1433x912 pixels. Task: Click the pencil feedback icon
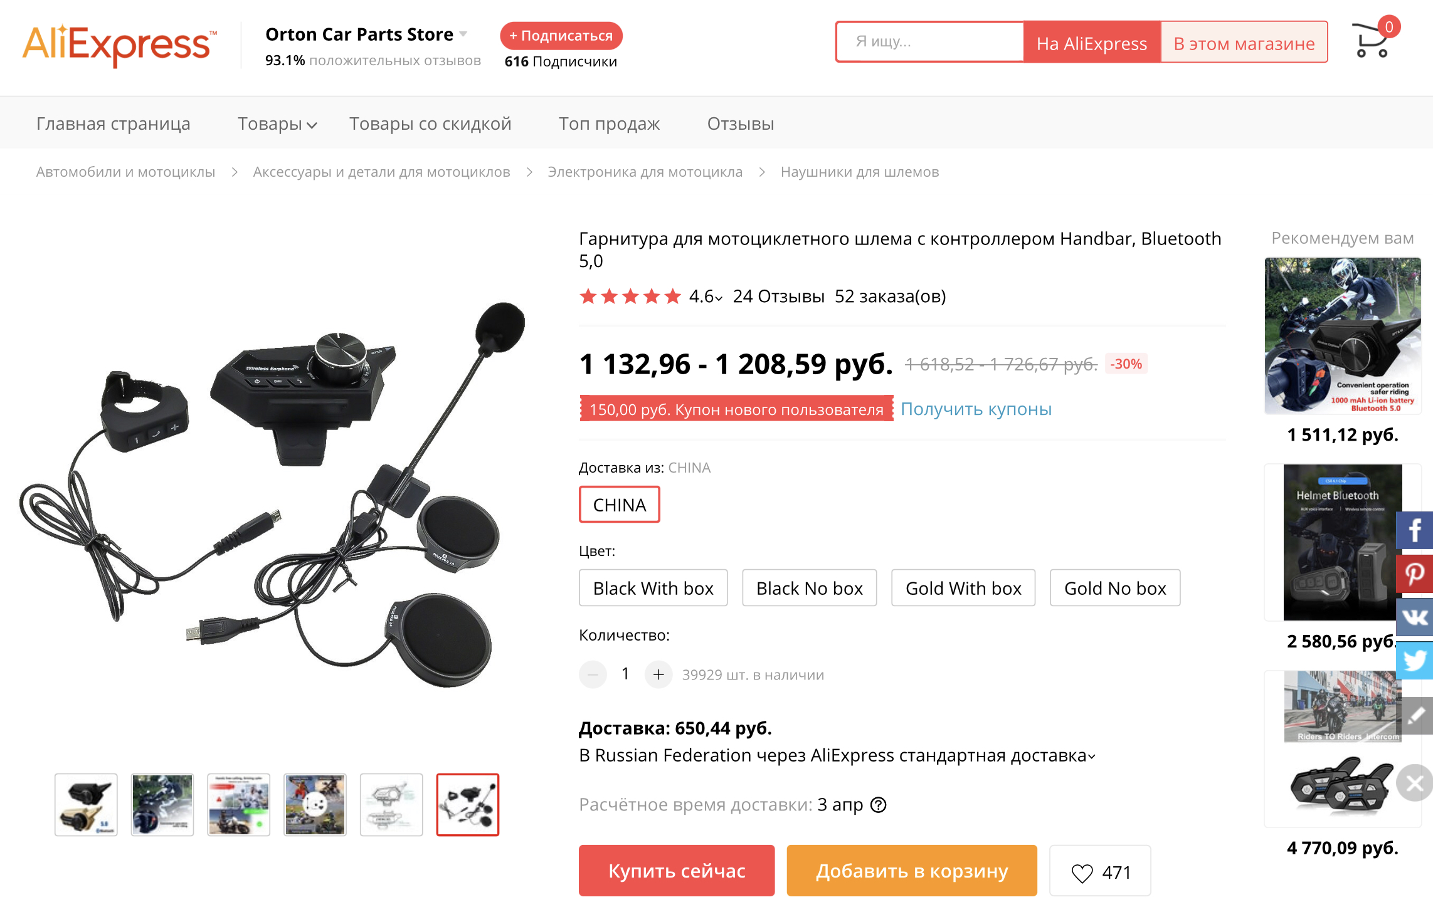(x=1415, y=715)
